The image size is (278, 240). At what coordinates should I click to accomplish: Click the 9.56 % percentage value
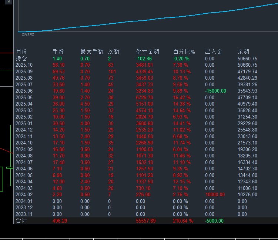point(181,84)
